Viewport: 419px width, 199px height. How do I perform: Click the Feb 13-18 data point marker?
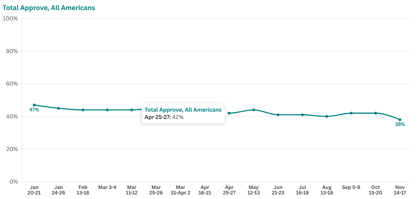83,110
